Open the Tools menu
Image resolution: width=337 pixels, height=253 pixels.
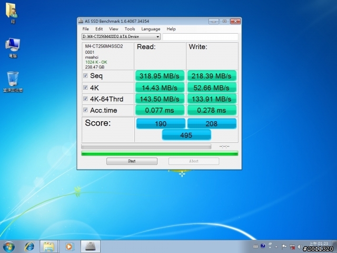(x=130, y=29)
